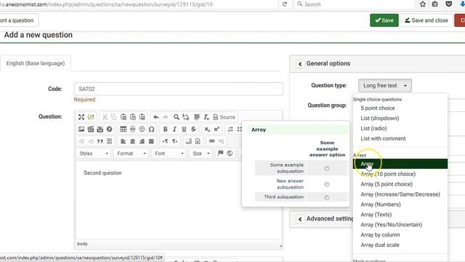Image resolution: width=465 pixels, height=262 pixels.
Task: Open English (Base language) tab
Action: pyautogui.click(x=36, y=63)
